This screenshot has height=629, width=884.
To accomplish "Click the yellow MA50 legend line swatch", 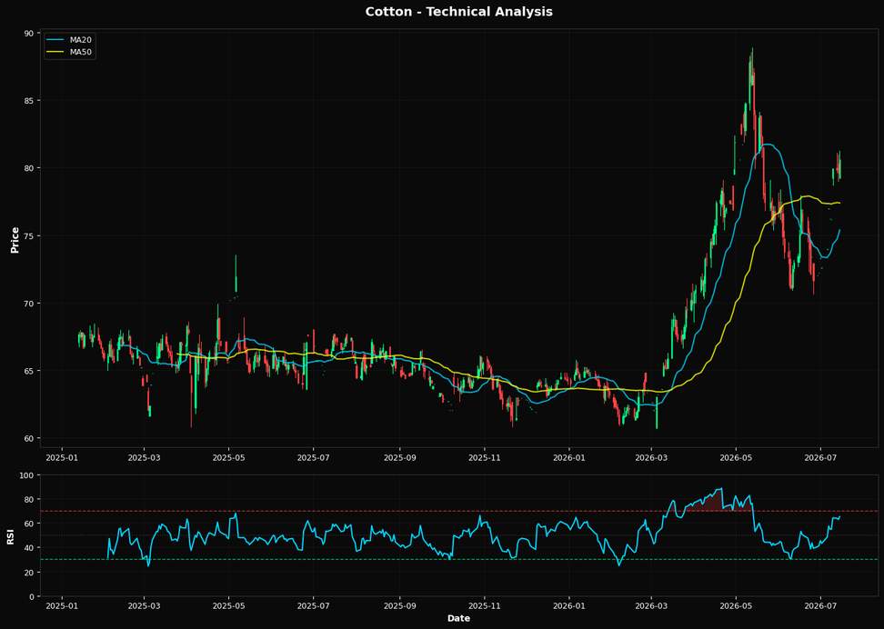I will coord(55,52).
